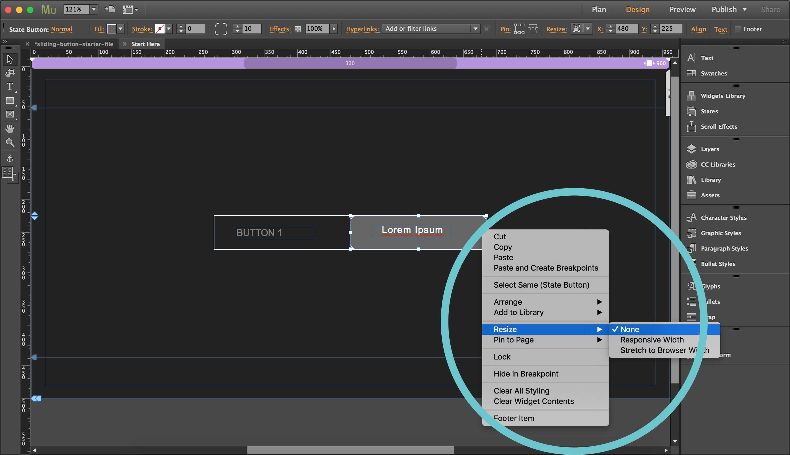
Task: Select Responsive Width resize option
Action: (652, 339)
